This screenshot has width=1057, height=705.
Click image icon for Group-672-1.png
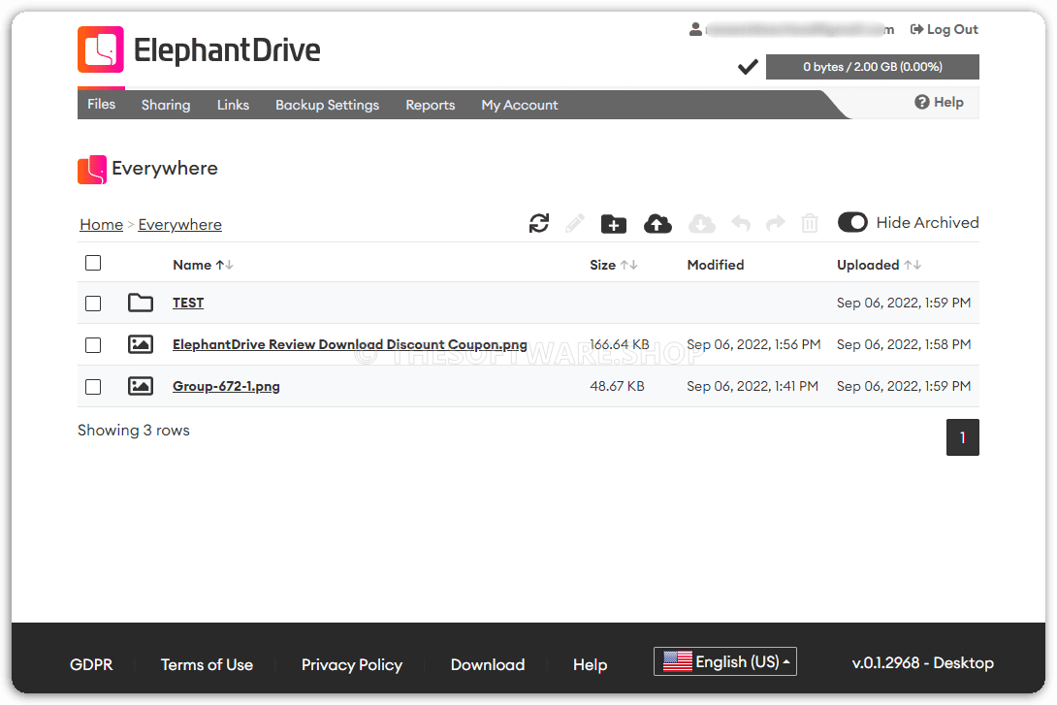(x=141, y=386)
